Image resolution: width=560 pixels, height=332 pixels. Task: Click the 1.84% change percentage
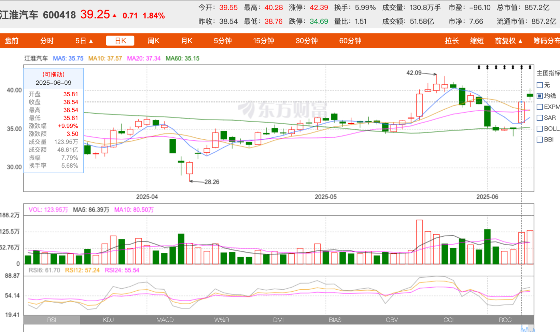(x=154, y=16)
